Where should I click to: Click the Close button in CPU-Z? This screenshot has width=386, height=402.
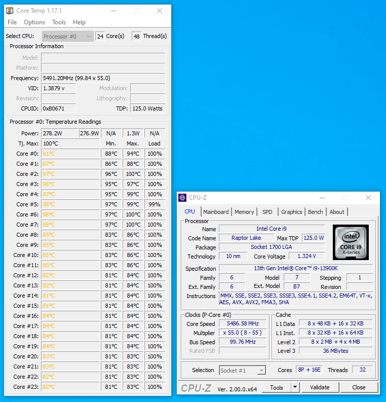359,387
